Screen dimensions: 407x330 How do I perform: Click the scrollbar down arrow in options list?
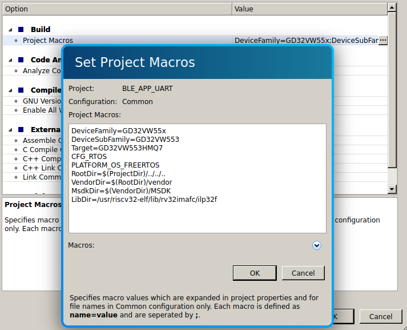(x=392, y=189)
